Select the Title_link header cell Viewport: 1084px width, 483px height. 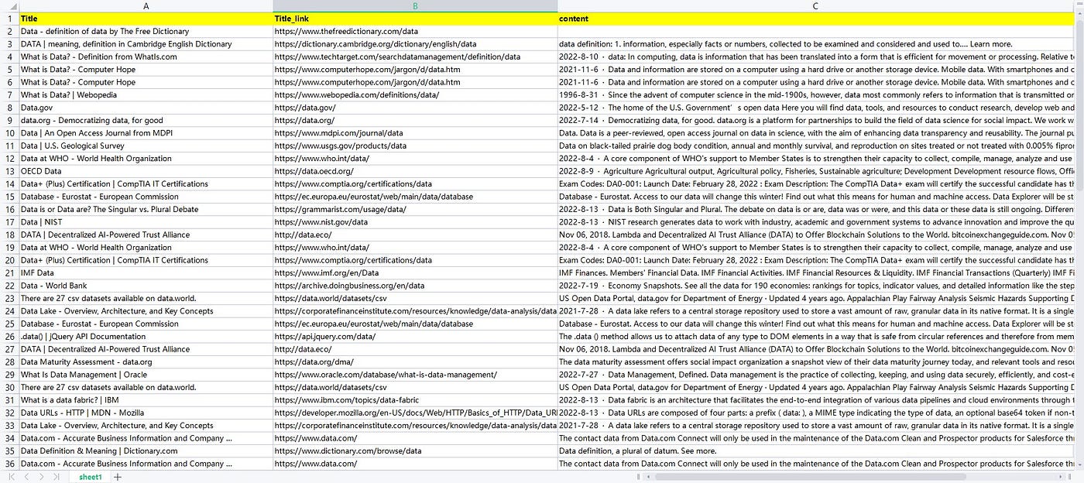click(415, 19)
